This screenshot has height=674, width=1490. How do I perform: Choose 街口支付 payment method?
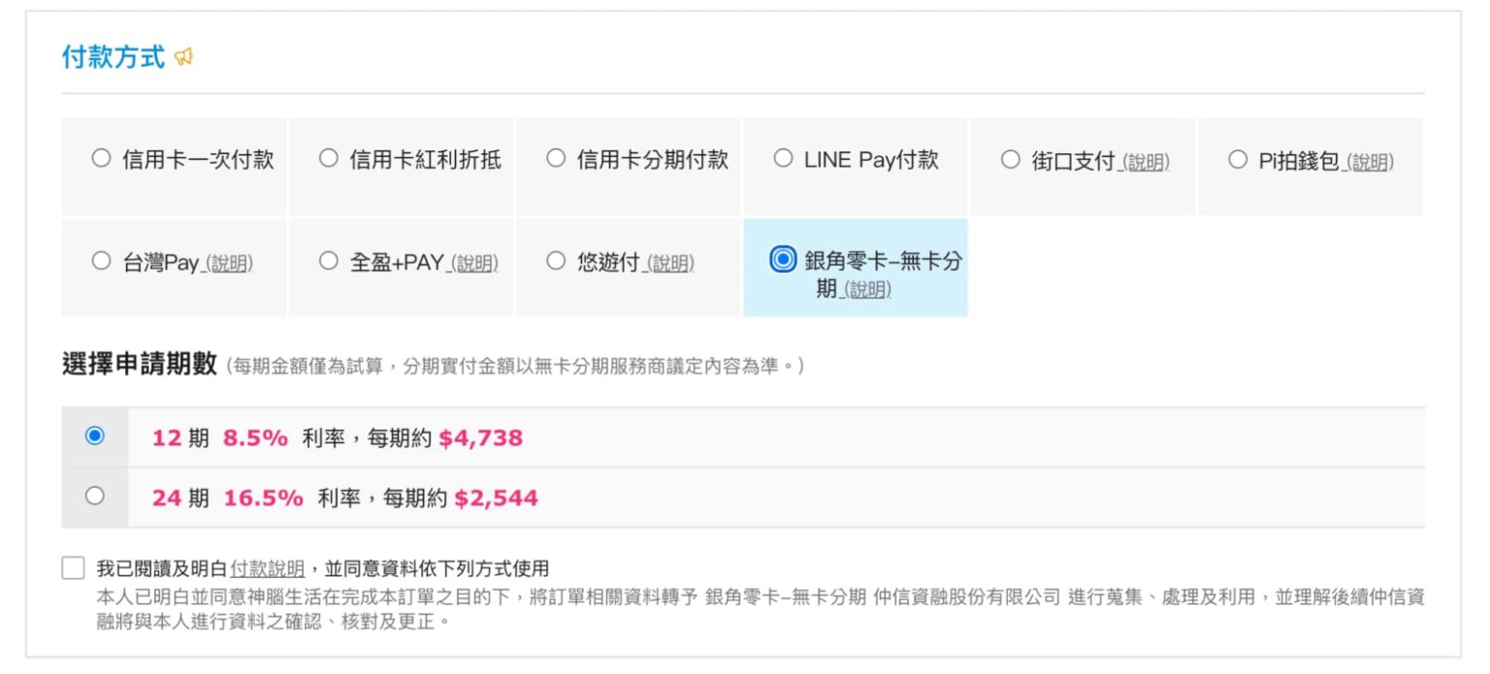1011,158
